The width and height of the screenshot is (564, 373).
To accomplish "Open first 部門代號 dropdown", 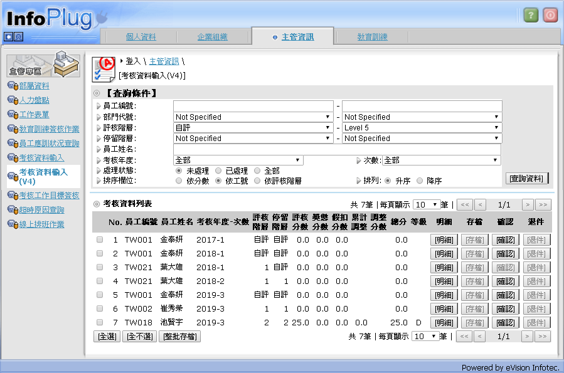I will tap(253, 117).
